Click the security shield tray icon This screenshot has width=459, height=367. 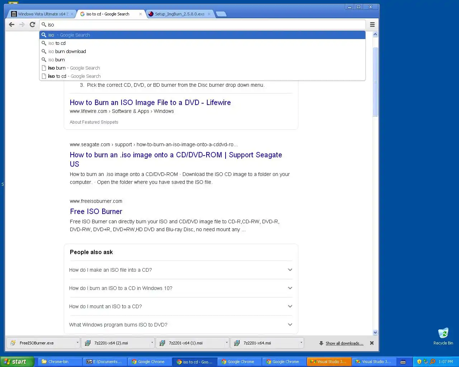pos(419,362)
